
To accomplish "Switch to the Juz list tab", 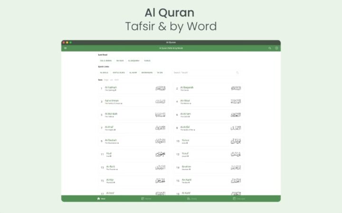I will [x=112, y=80].
